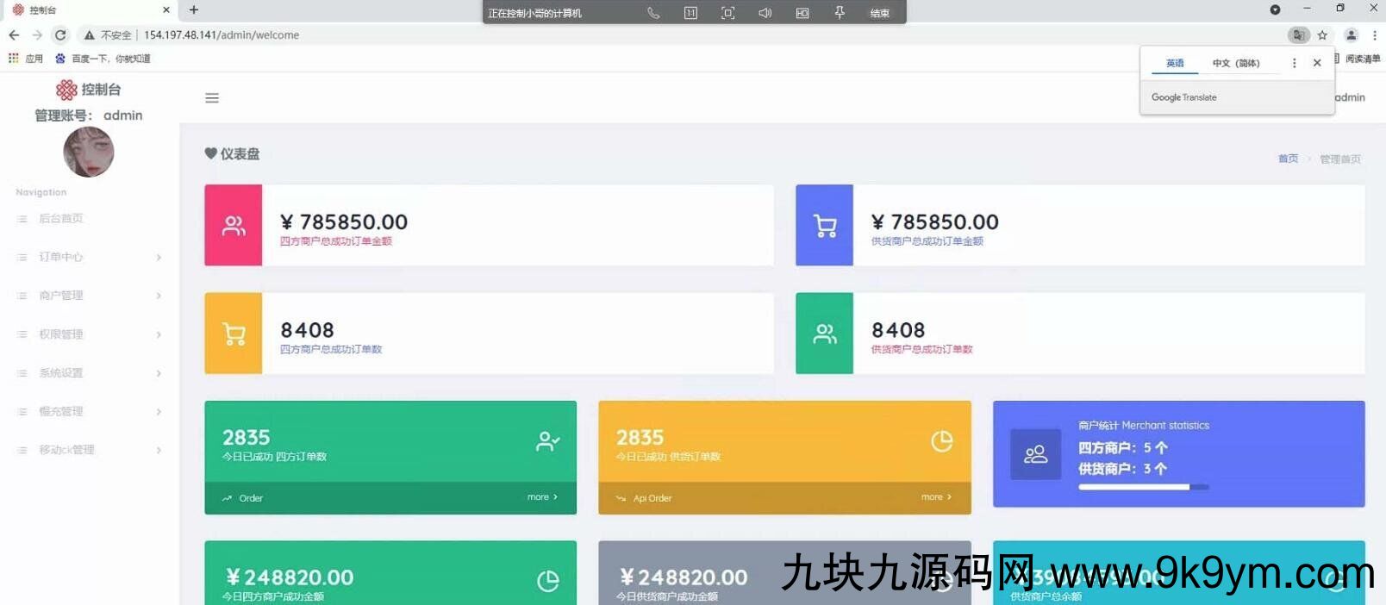Viewport: 1386px width, 605px height.
Task: Expand chevron next to 系统设置
Action: click(x=159, y=373)
